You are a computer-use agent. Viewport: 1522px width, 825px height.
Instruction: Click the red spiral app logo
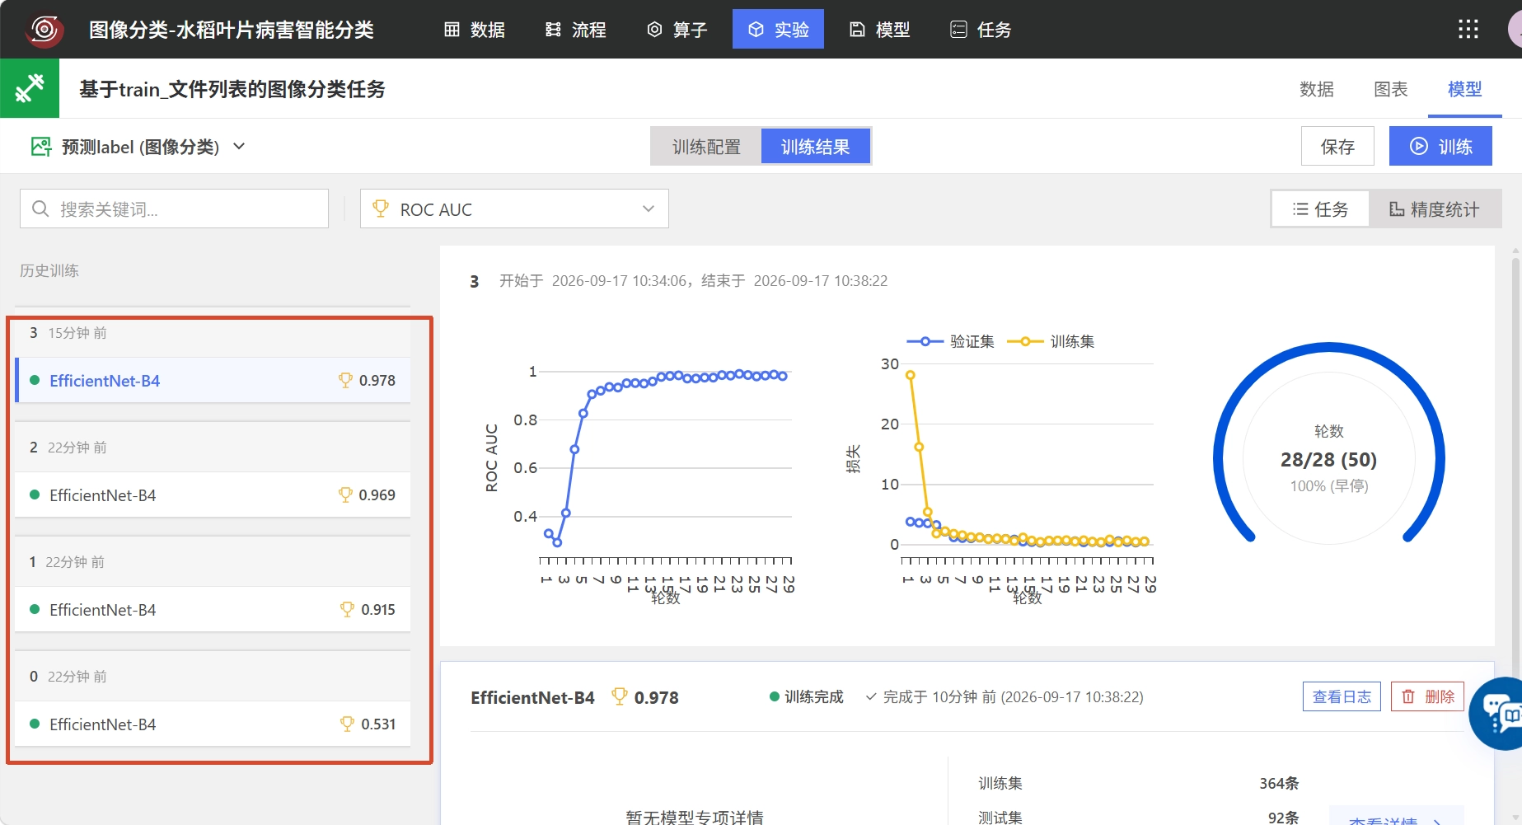(x=44, y=30)
